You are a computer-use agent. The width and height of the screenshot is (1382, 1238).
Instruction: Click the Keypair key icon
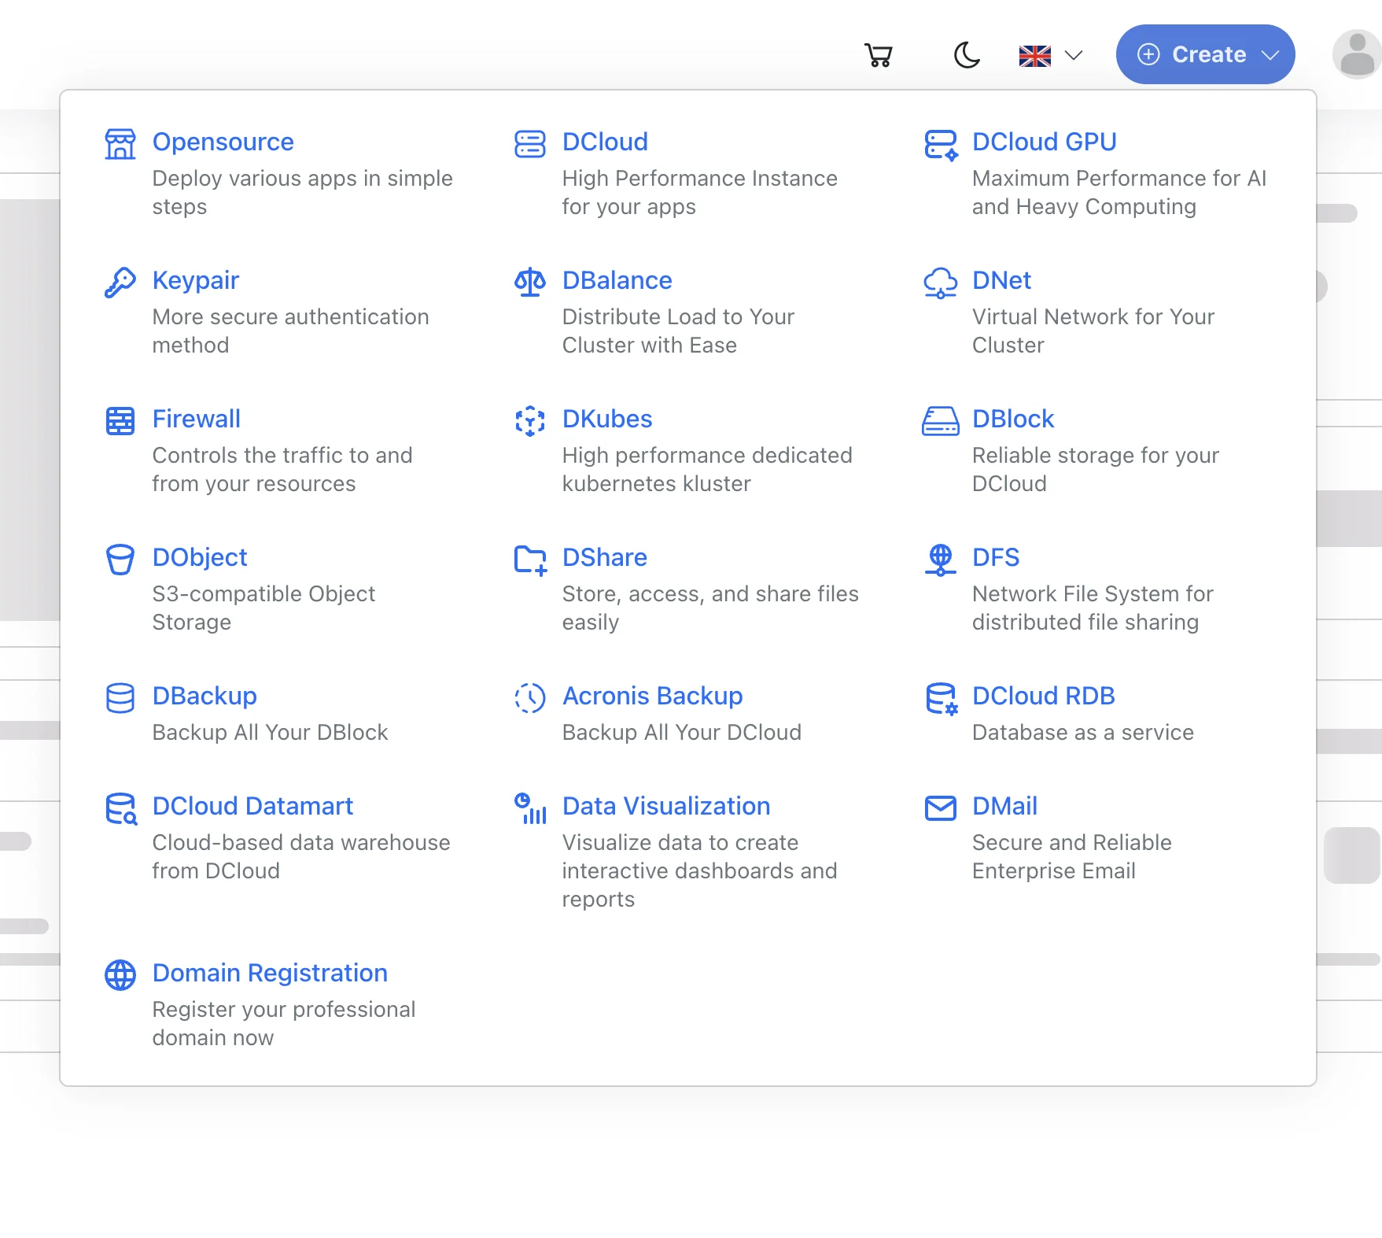(x=120, y=283)
